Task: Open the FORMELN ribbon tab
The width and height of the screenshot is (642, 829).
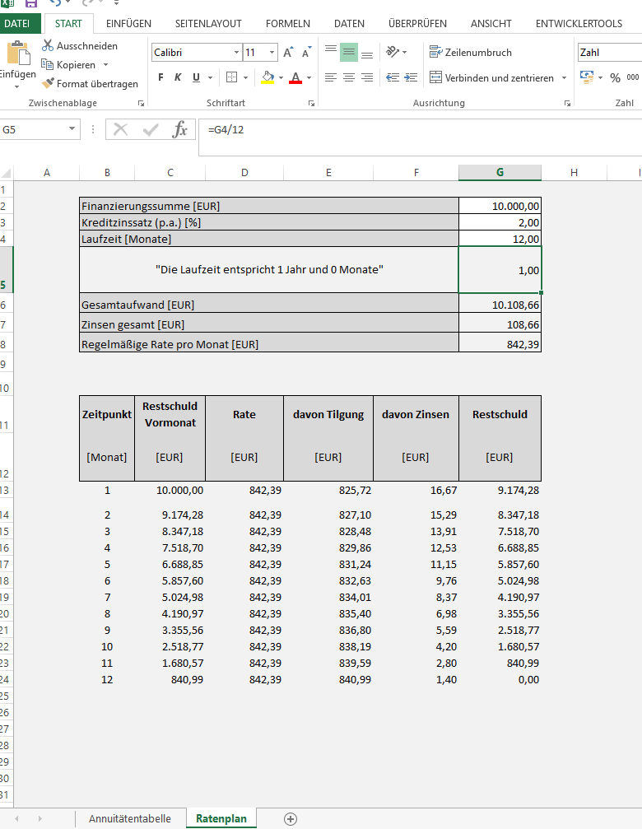Action: point(287,24)
